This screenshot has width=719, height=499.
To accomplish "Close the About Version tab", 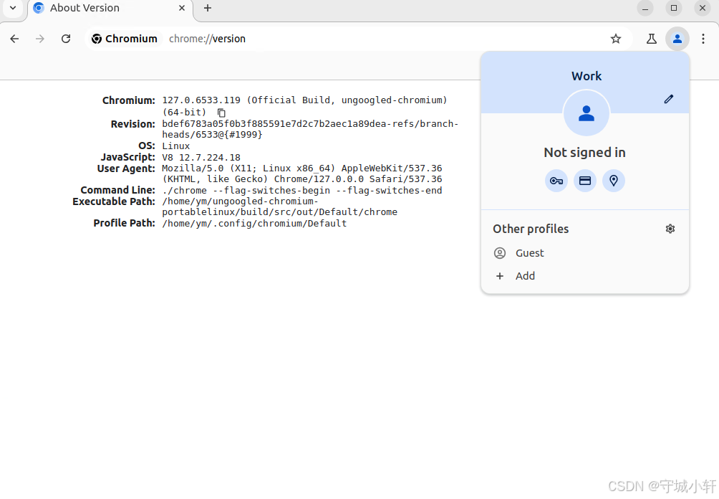I will pyautogui.click(x=182, y=9).
